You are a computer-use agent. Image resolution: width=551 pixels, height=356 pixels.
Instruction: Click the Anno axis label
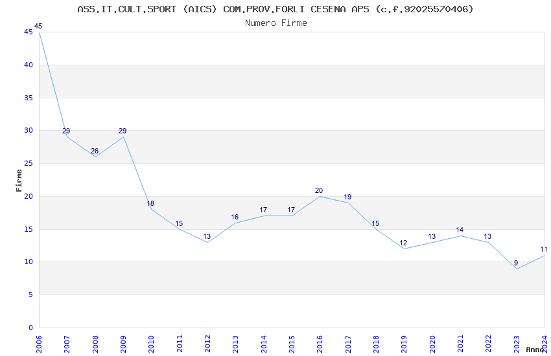pyautogui.click(x=535, y=350)
